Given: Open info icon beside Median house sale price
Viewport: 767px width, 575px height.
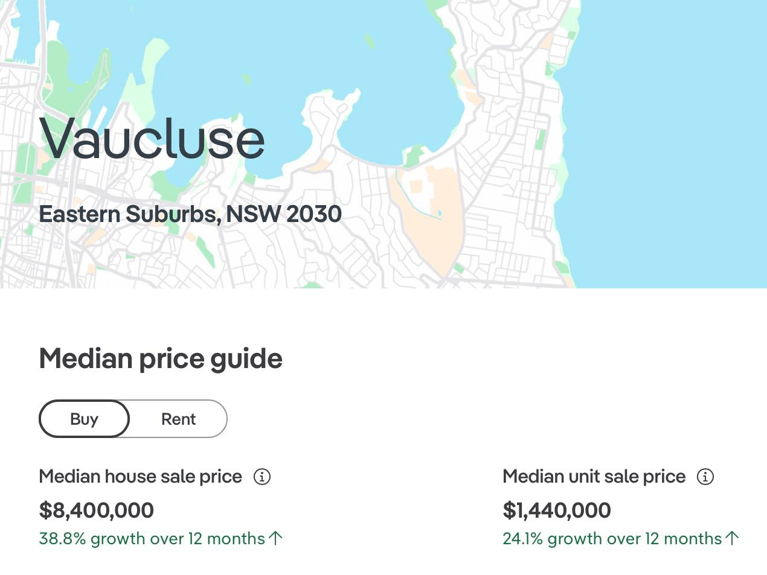Looking at the screenshot, I should tap(262, 477).
